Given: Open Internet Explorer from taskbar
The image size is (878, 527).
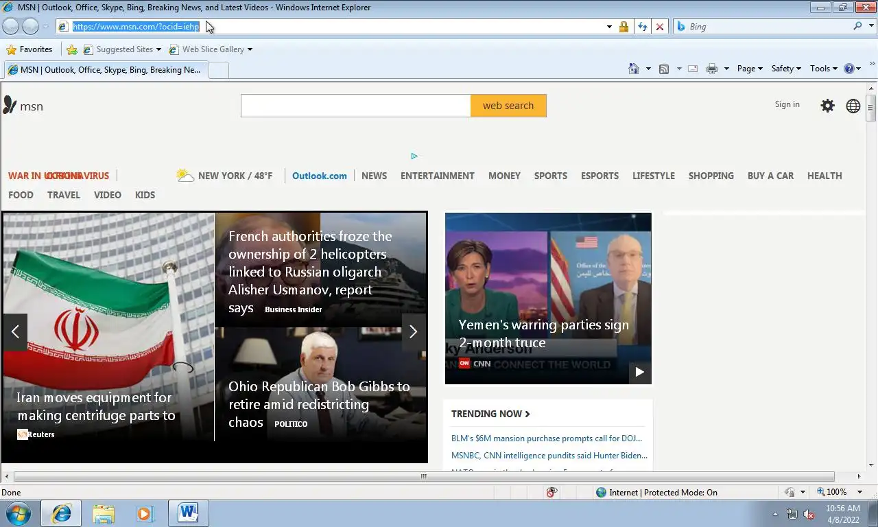Looking at the screenshot, I should tap(62, 513).
